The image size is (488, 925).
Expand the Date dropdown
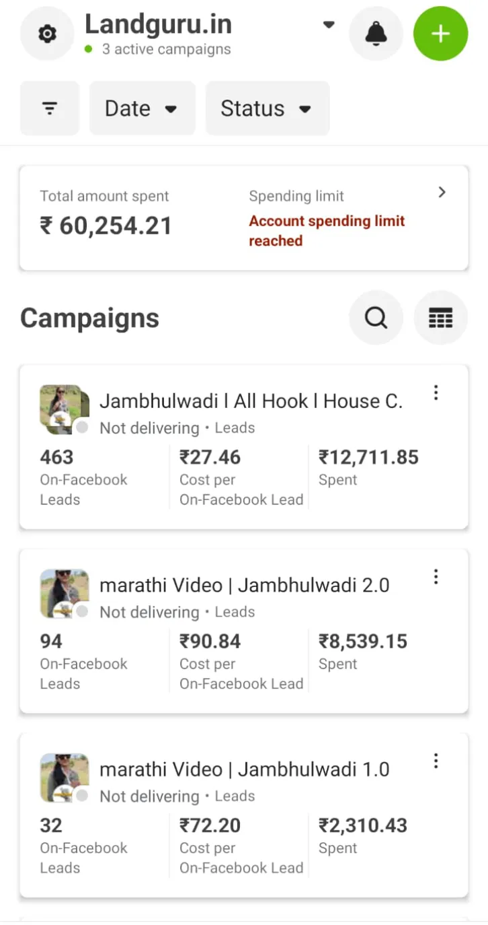click(142, 108)
